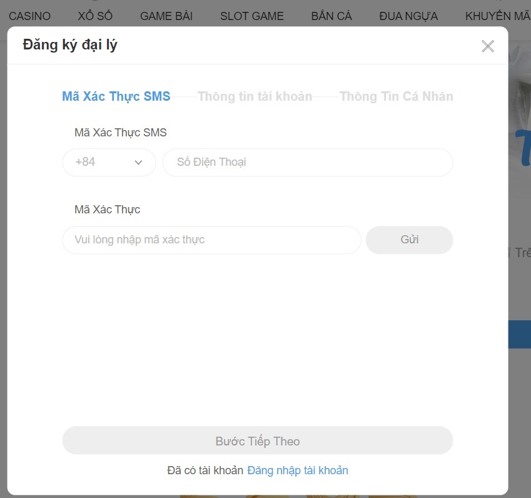The image size is (531, 498).
Task: Click the verification code input field
Action: coord(211,240)
